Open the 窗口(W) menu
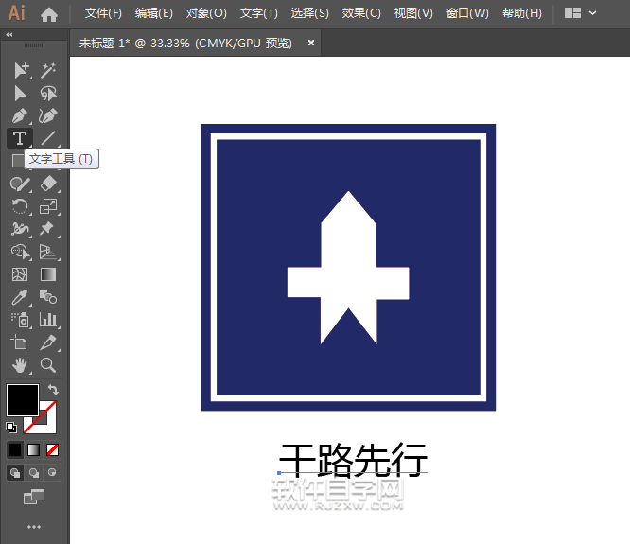The width and height of the screenshot is (630, 544). click(467, 13)
